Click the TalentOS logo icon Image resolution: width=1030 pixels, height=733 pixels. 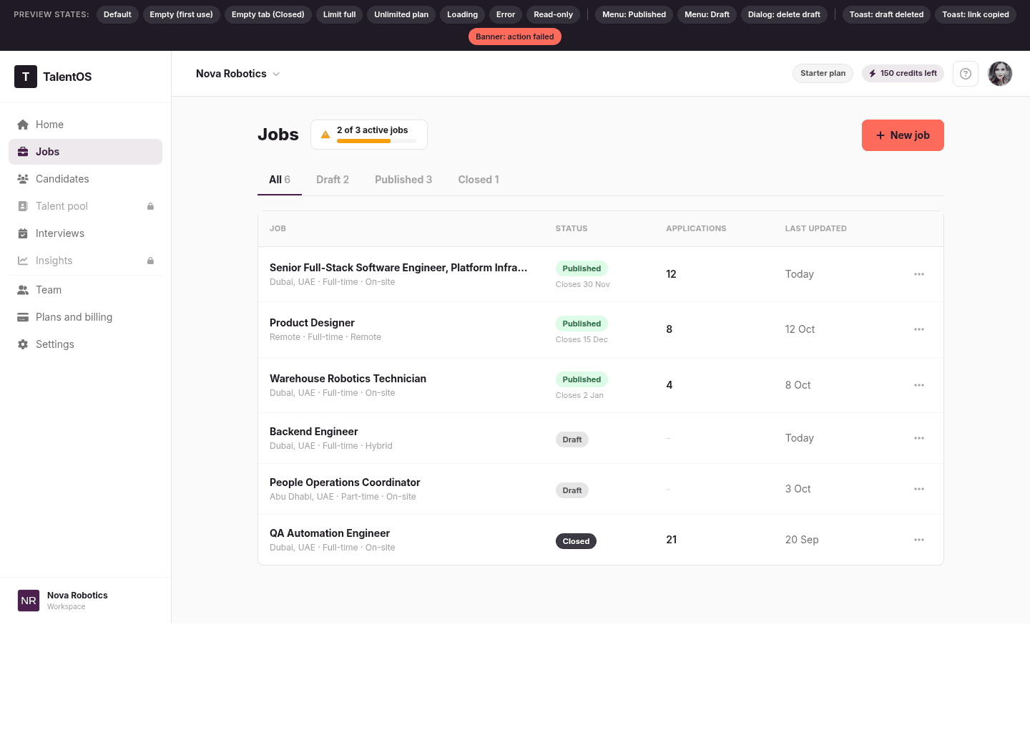tap(26, 77)
